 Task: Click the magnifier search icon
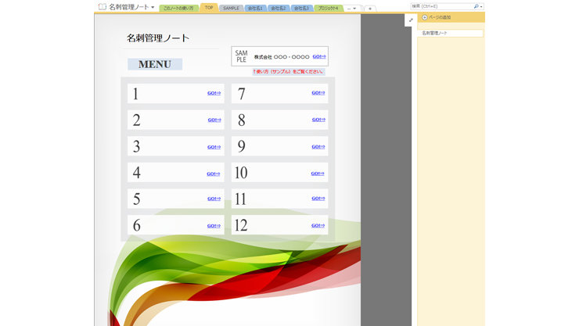(x=476, y=6)
